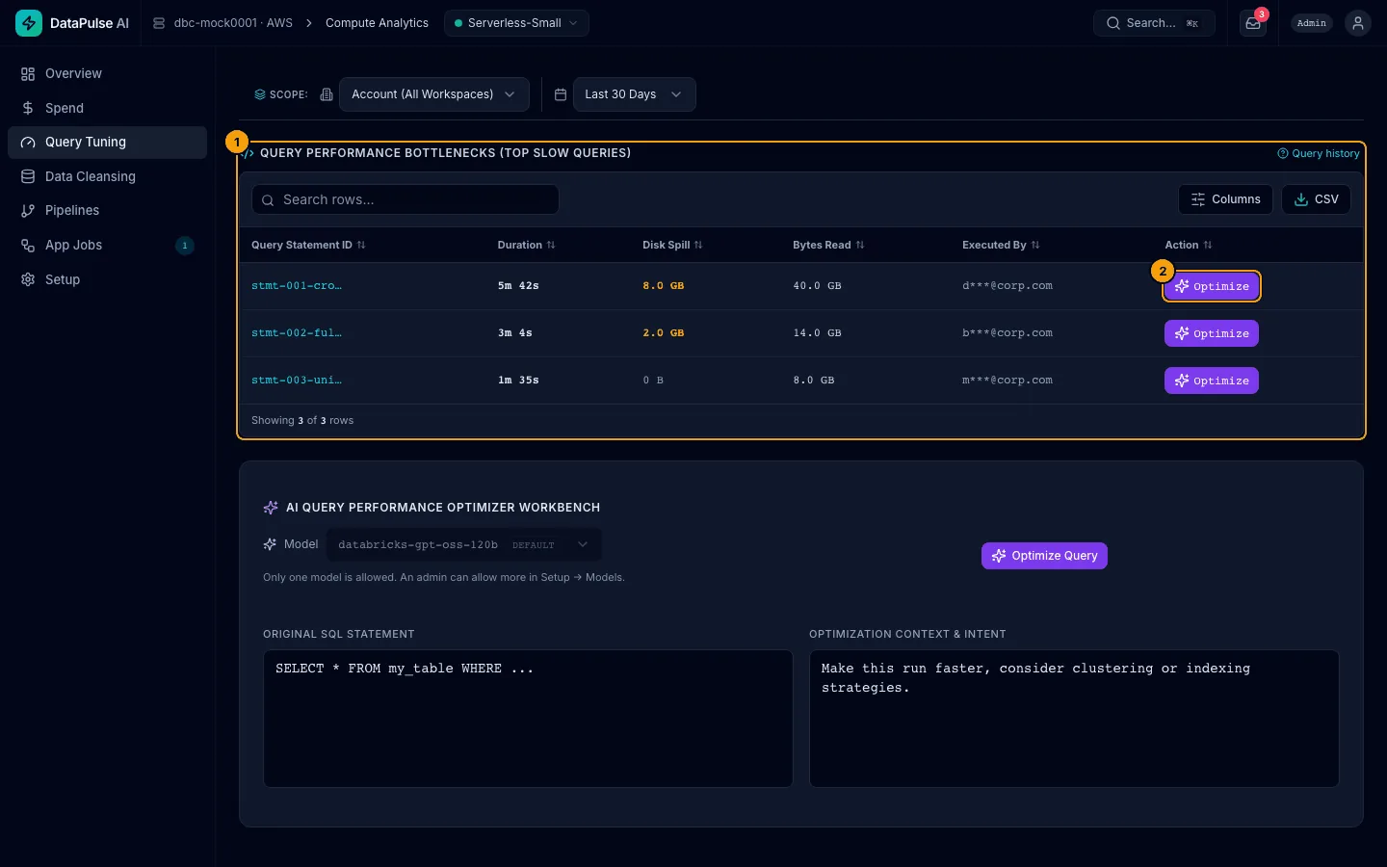Click the Original SQL Statement text area

[528, 719]
